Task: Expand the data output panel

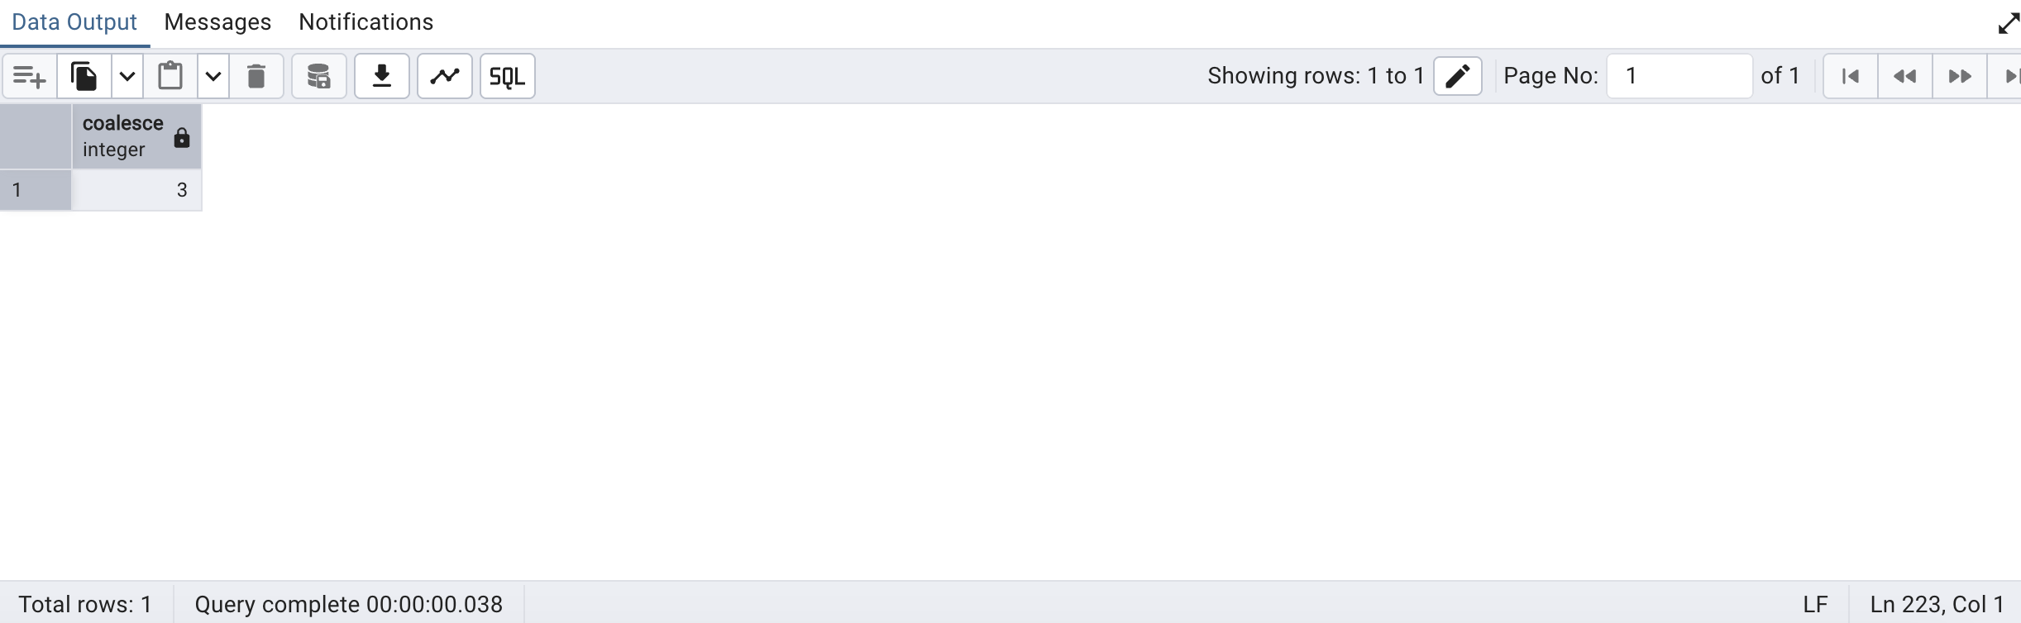Action: click(2009, 23)
